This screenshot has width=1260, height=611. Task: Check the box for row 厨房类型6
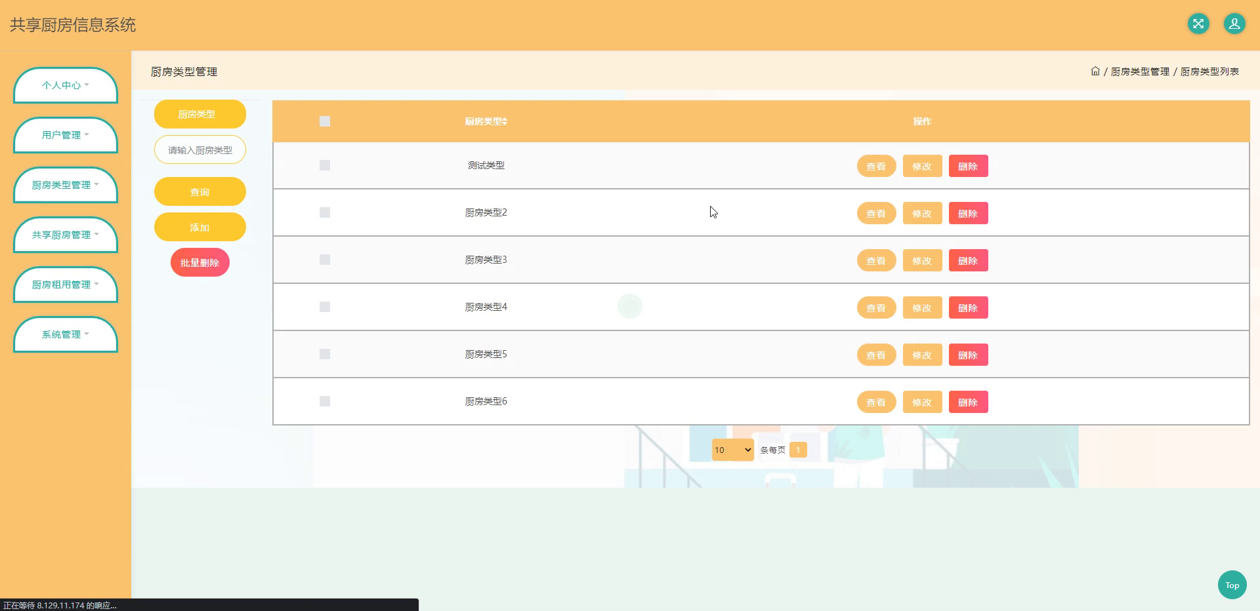click(325, 401)
